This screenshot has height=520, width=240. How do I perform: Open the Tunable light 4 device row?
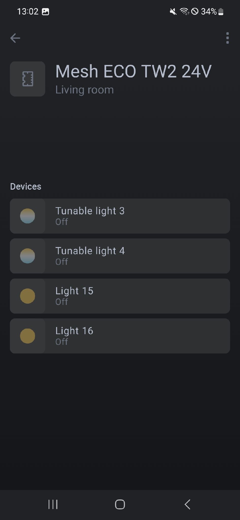pos(137,256)
